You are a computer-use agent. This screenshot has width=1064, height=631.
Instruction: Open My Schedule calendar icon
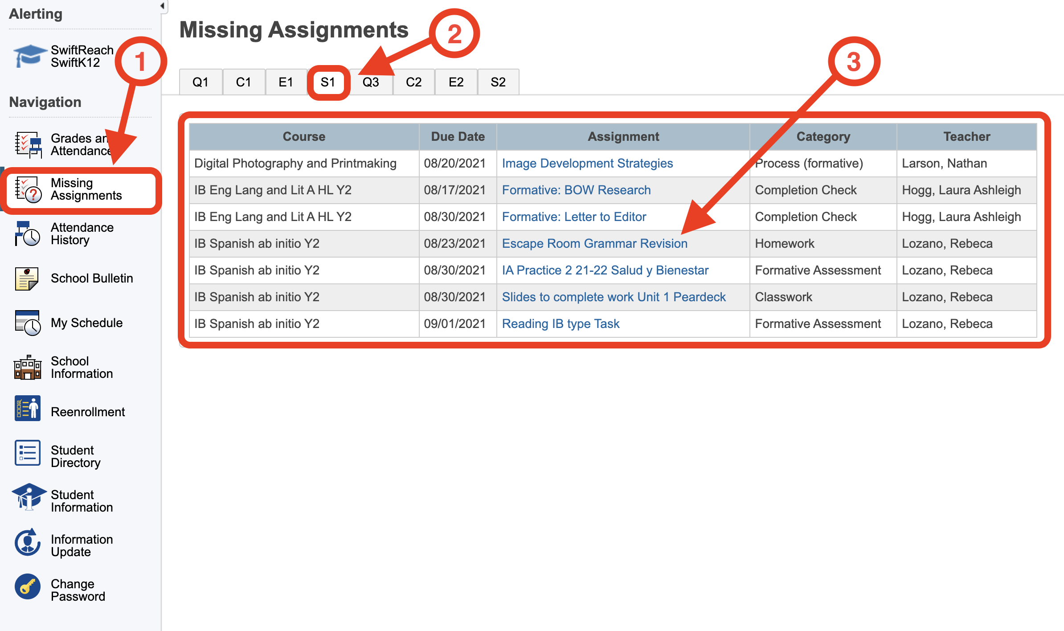28,323
